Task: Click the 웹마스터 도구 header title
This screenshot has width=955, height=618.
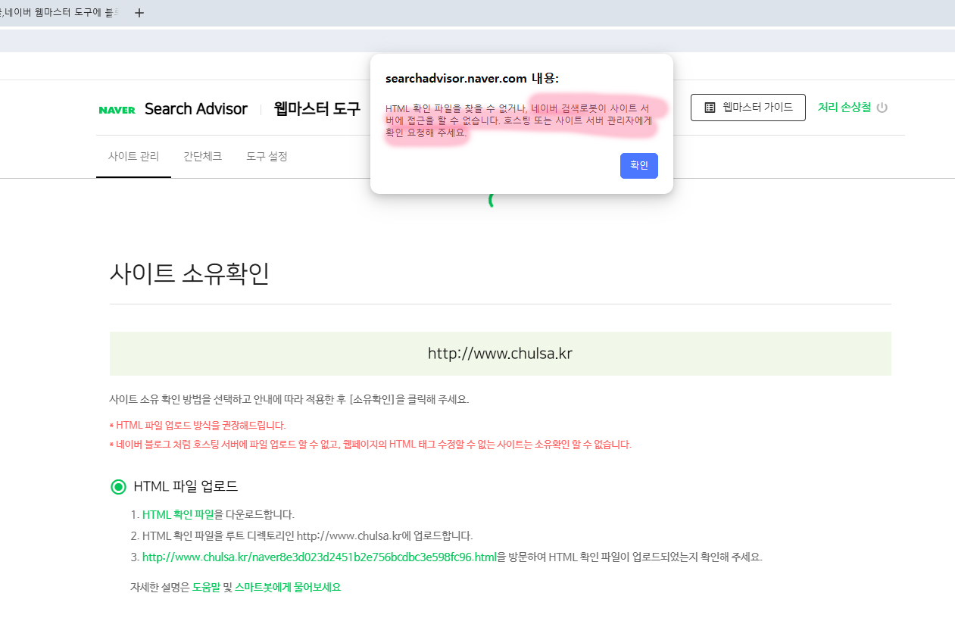Action: coord(317,109)
